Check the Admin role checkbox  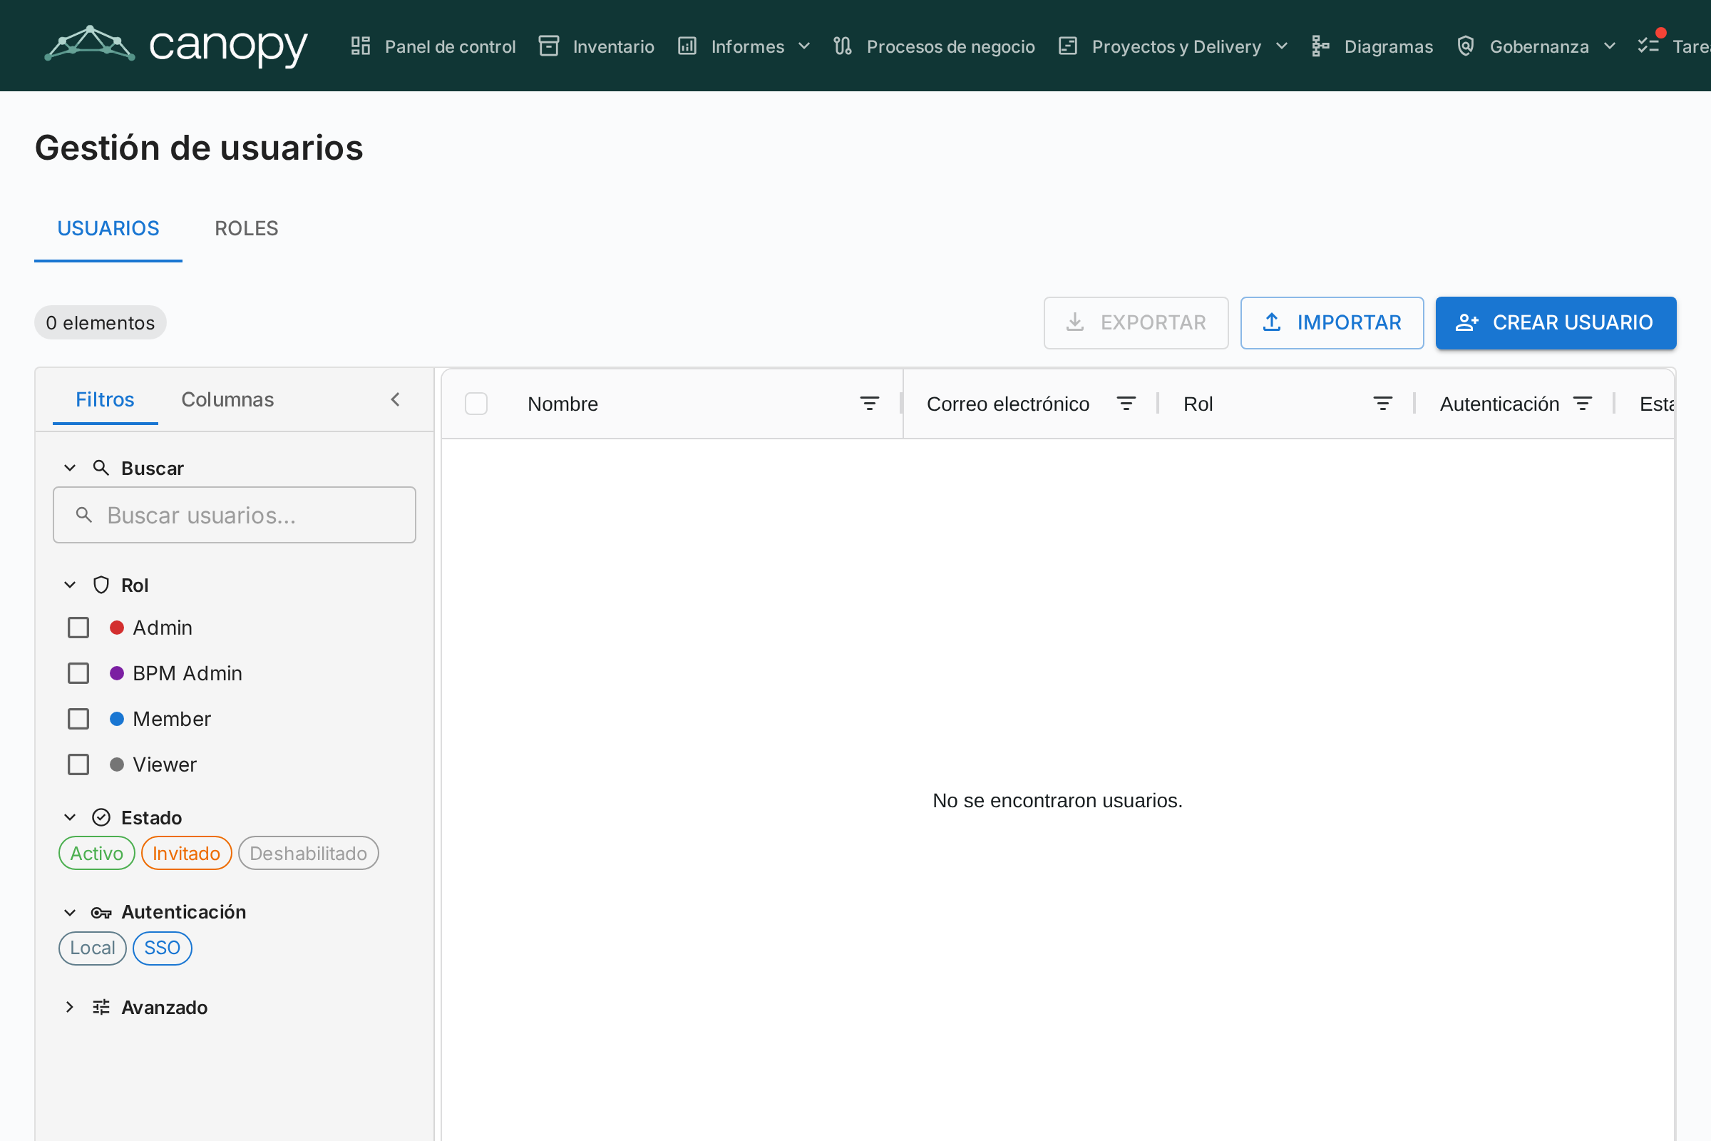78,628
